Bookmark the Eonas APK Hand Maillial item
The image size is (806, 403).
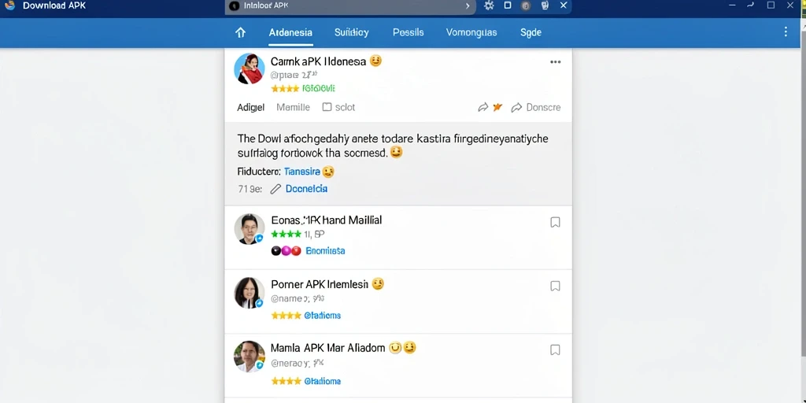(555, 222)
